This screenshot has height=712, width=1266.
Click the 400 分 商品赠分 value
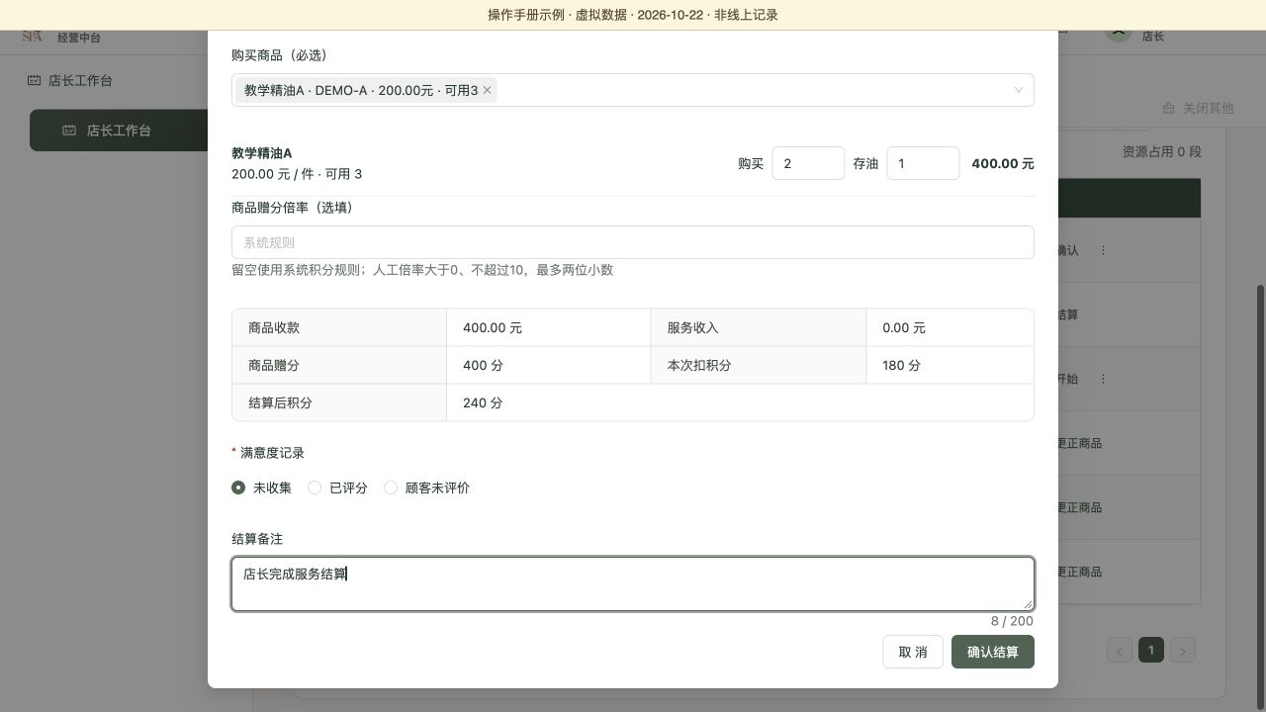pos(483,365)
